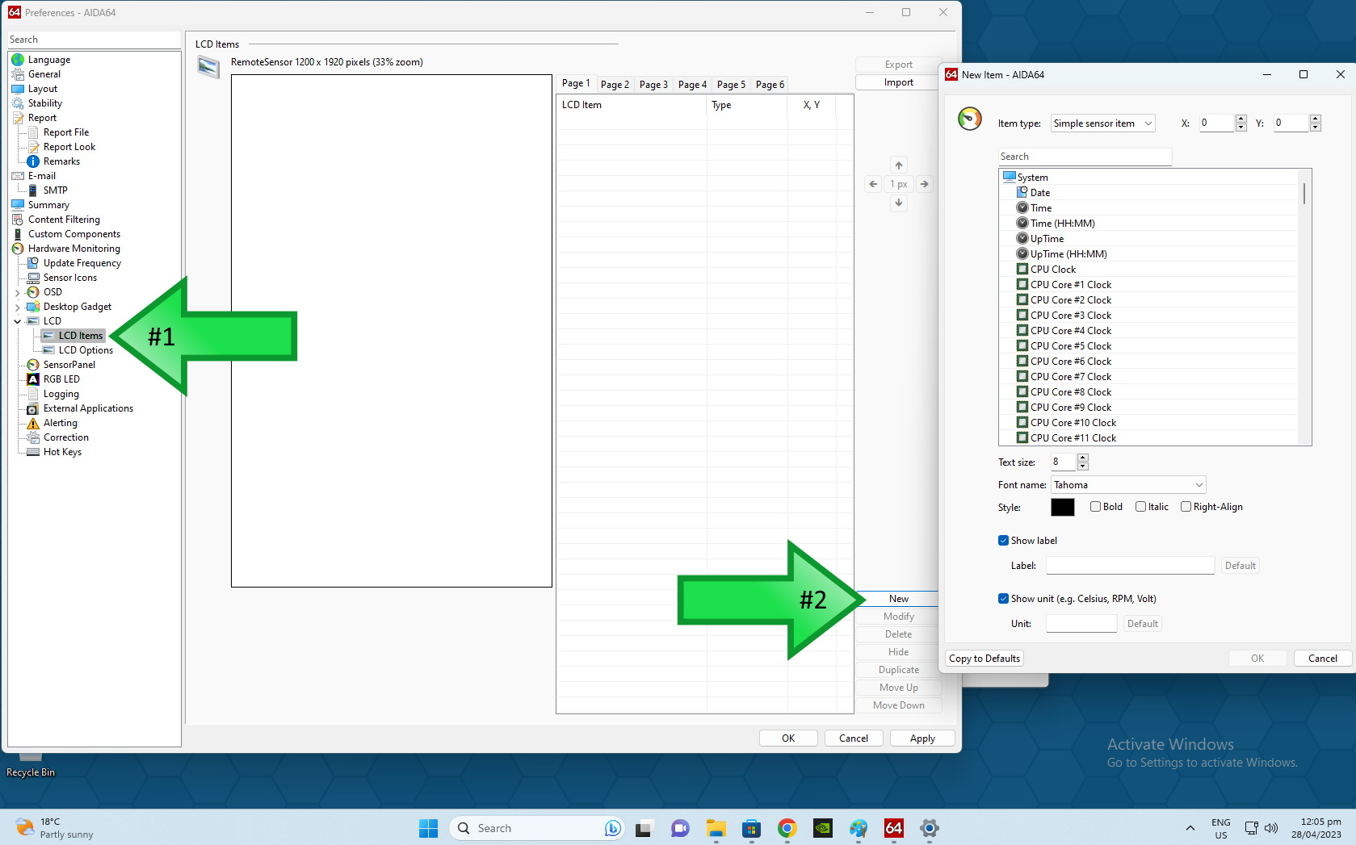Open the Windows Start menu

[428, 828]
